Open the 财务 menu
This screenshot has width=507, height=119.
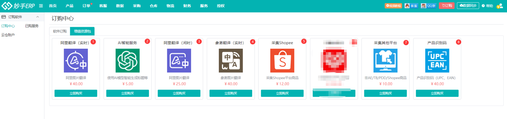[x=187, y=6]
